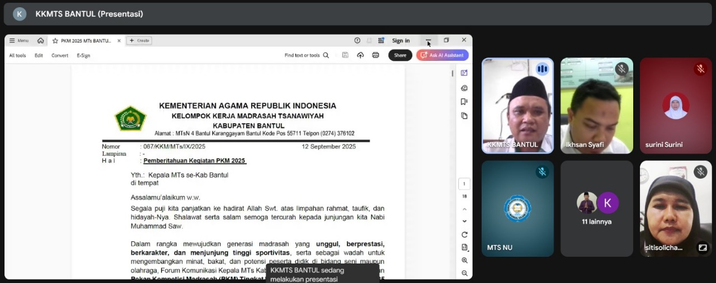Open the Acrobat apps grid icon
716x283 pixels.
coord(381,40)
